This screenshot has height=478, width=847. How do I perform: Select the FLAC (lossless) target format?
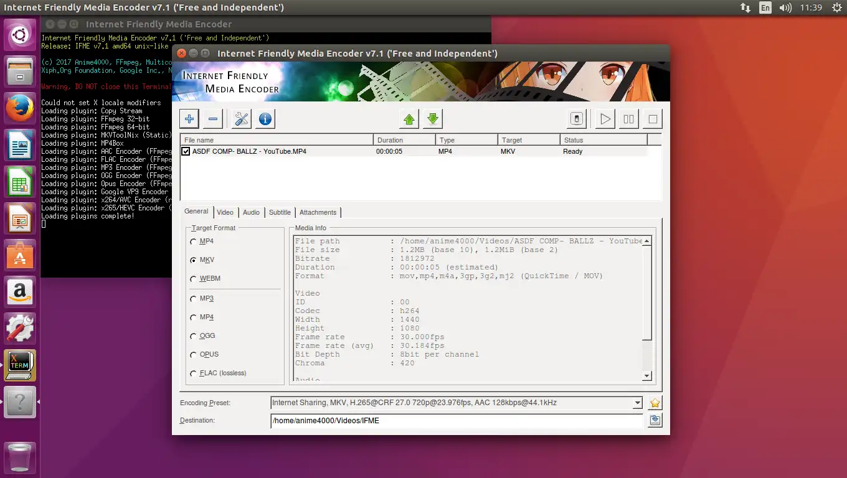[x=193, y=373]
